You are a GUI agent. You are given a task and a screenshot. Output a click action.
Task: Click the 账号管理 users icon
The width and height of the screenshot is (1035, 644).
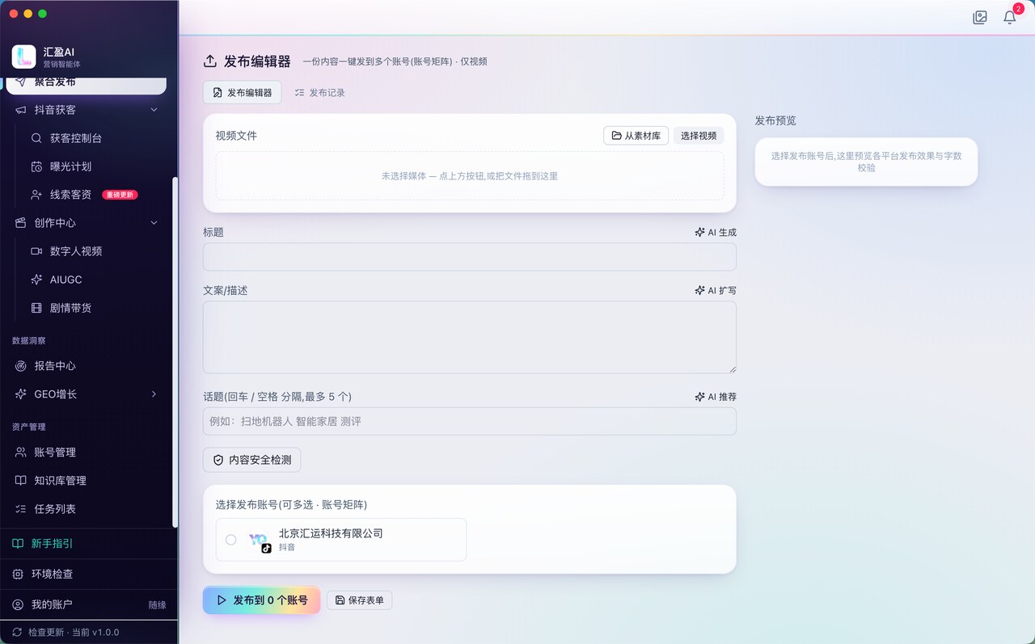(x=21, y=452)
